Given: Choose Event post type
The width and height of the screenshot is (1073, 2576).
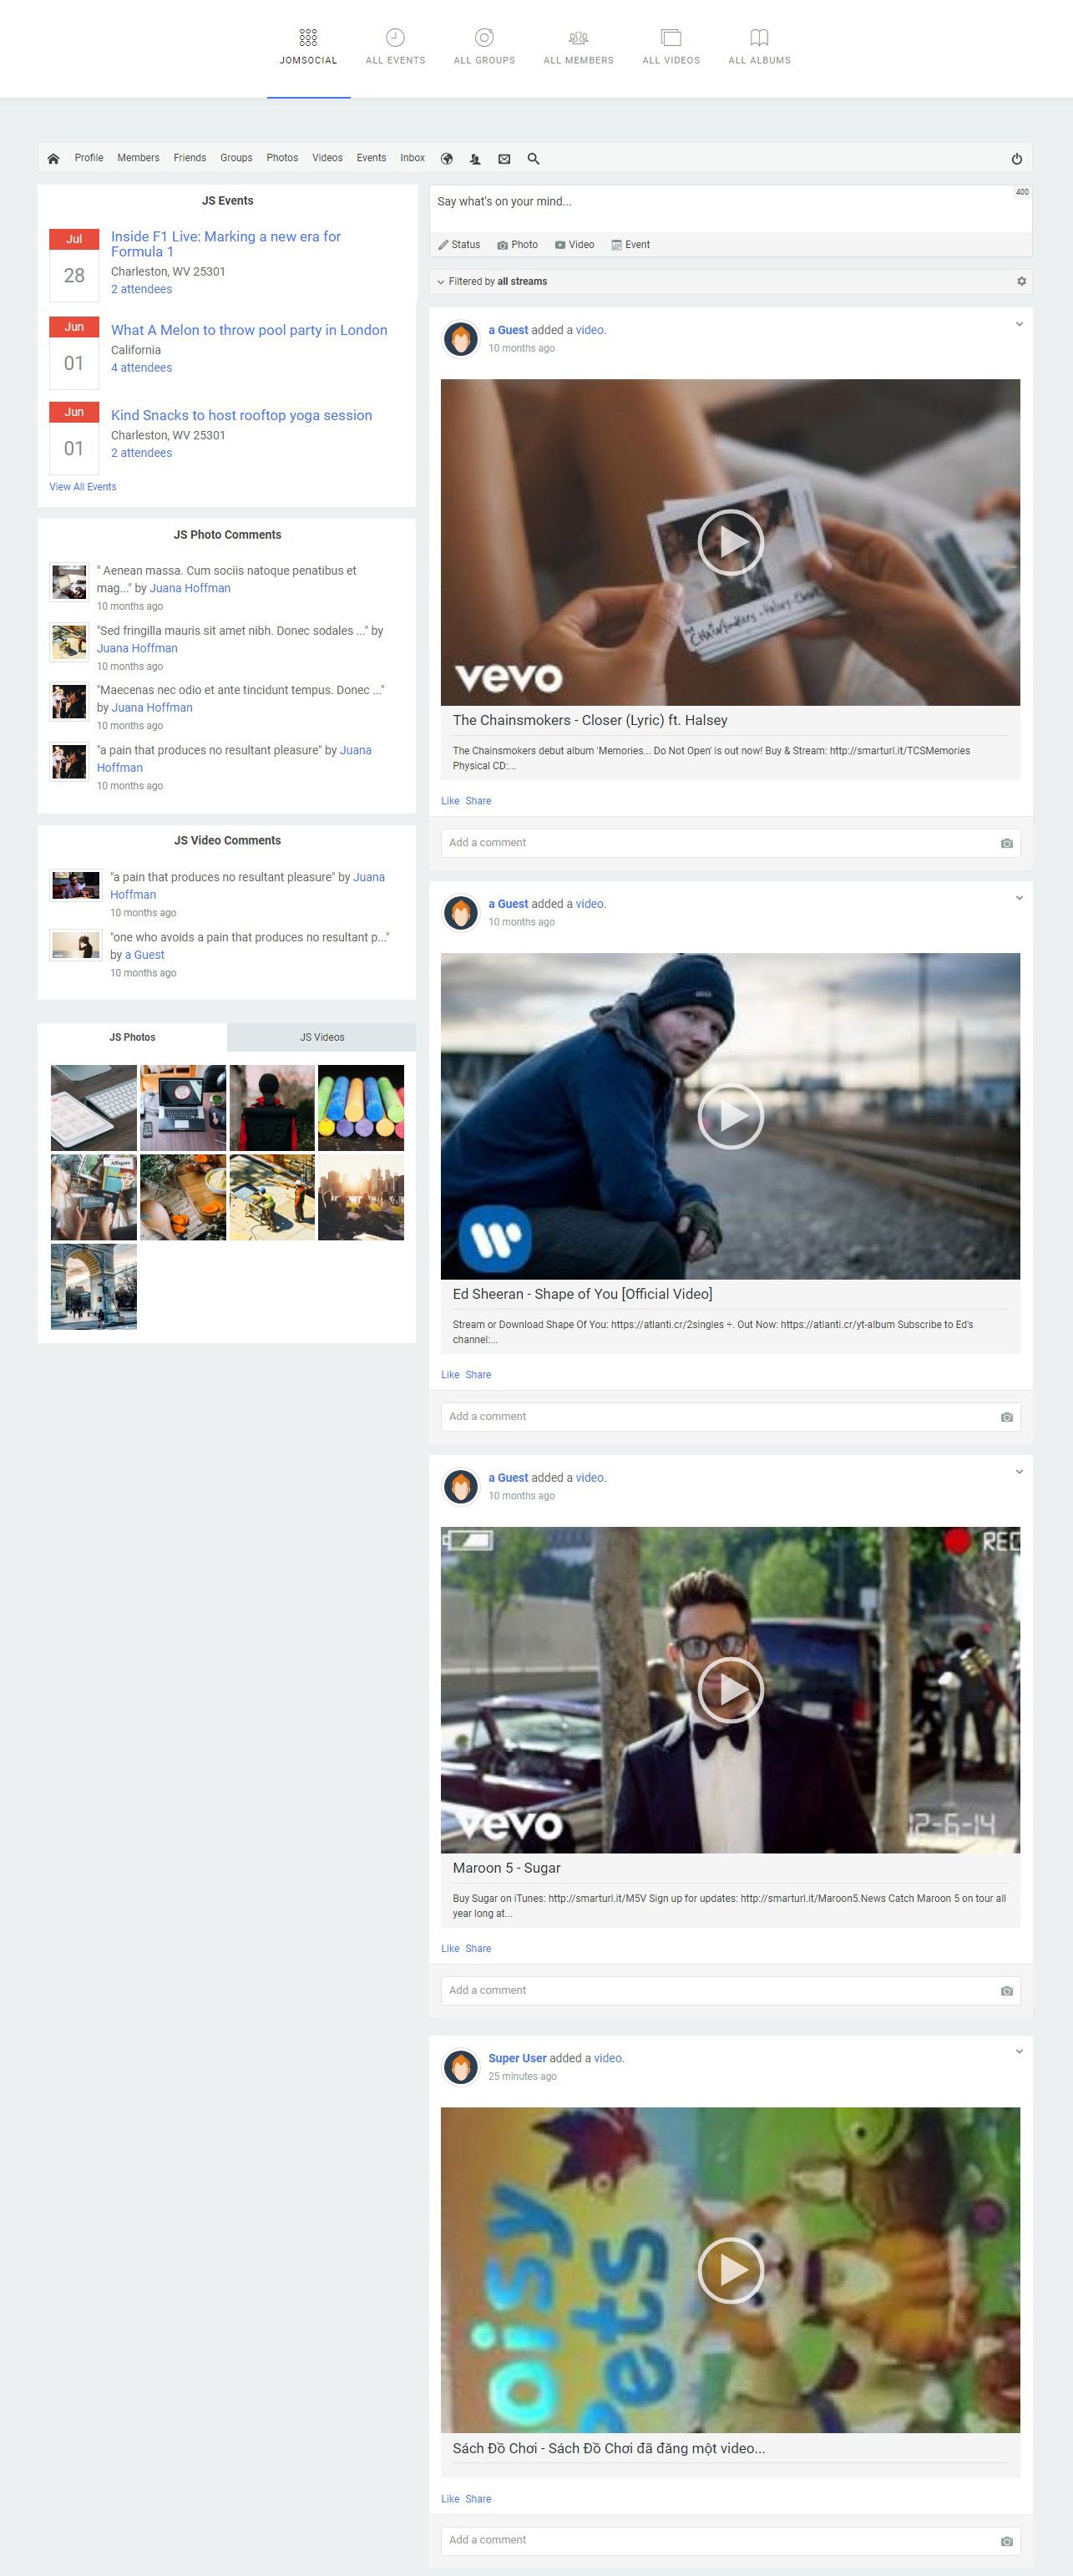Looking at the screenshot, I should pos(630,244).
